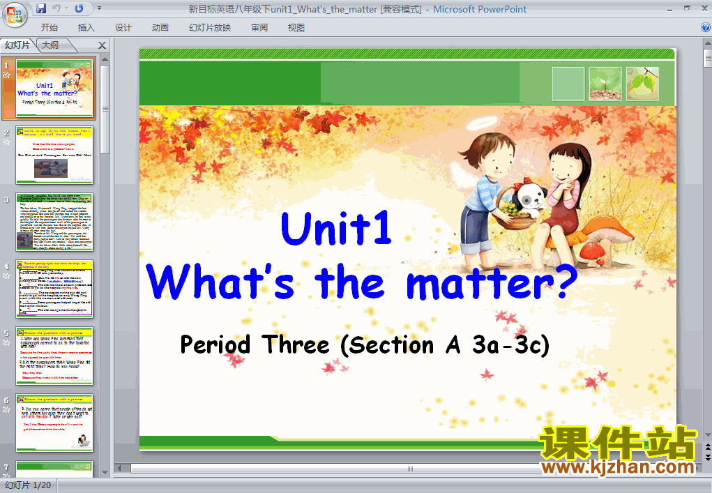Open the 视图 ribbon tab
This screenshot has width=712, height=493.
point(296,28)
